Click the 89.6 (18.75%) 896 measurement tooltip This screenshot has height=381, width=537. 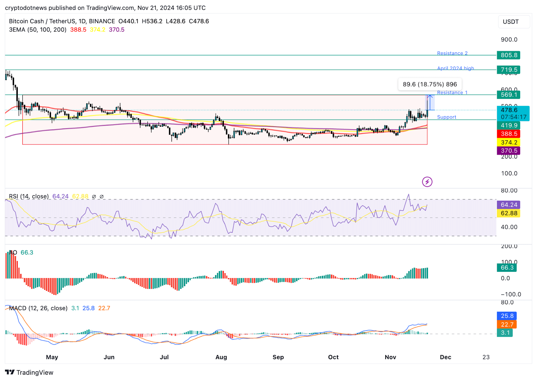point(430,84)
